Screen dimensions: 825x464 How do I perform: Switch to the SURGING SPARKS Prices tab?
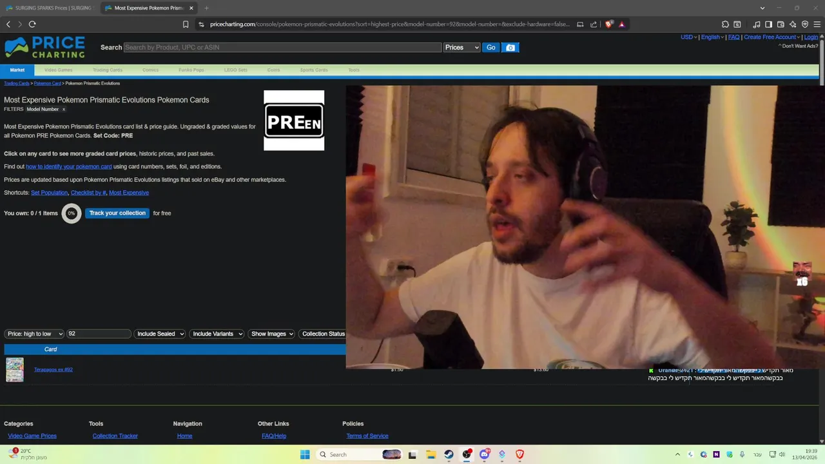point(50,8)
